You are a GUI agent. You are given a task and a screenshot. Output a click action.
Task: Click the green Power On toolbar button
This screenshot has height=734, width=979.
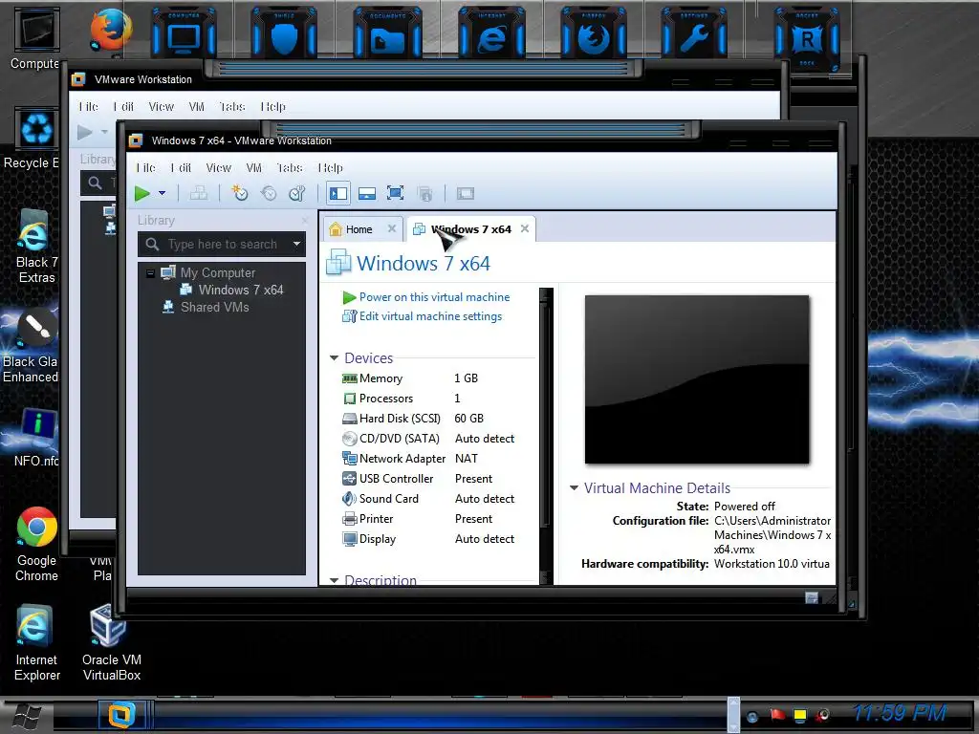pos(142,193)
